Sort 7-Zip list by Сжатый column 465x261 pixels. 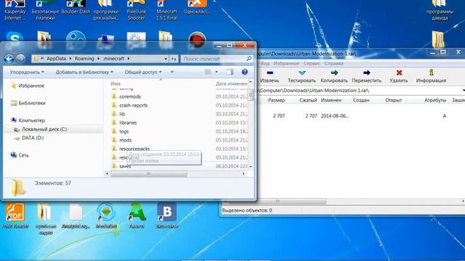tap(308, 100)
